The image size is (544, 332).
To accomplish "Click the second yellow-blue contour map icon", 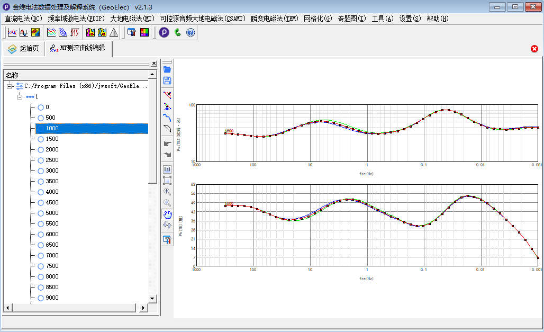I will pos(102,32).
